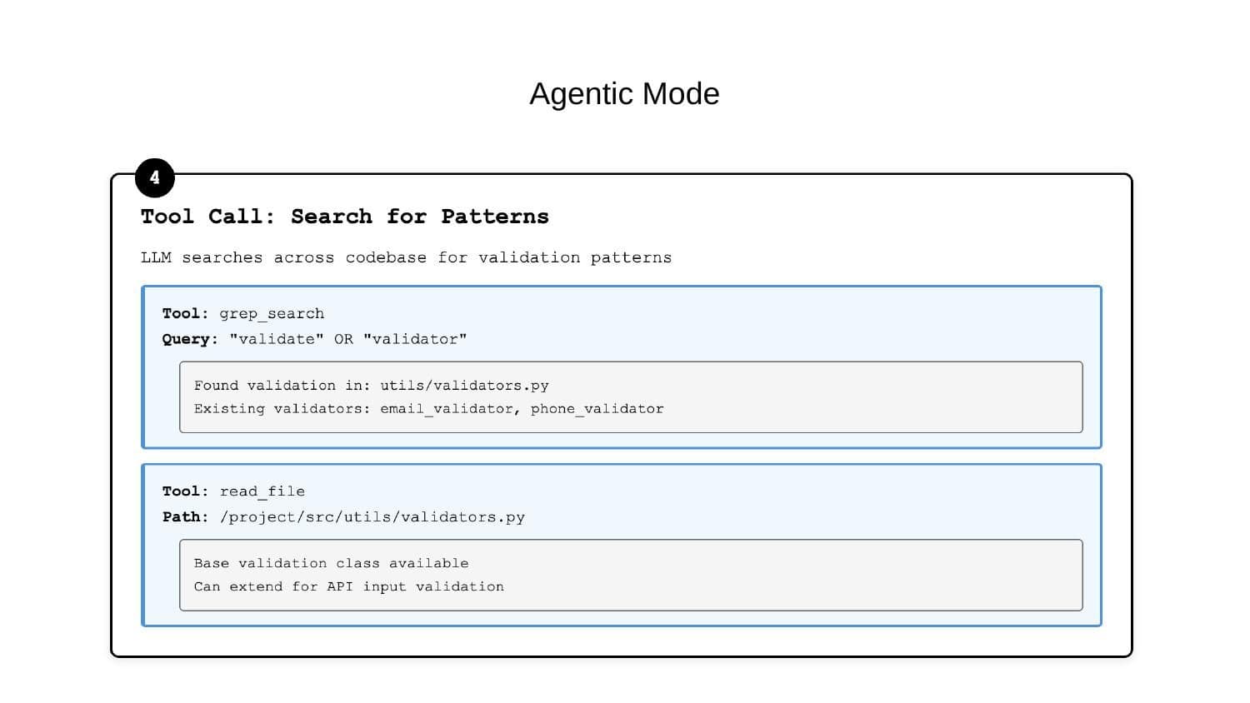Open utils/validators.py from the grep results
The image size is (1250, 703).
(464, 386)
